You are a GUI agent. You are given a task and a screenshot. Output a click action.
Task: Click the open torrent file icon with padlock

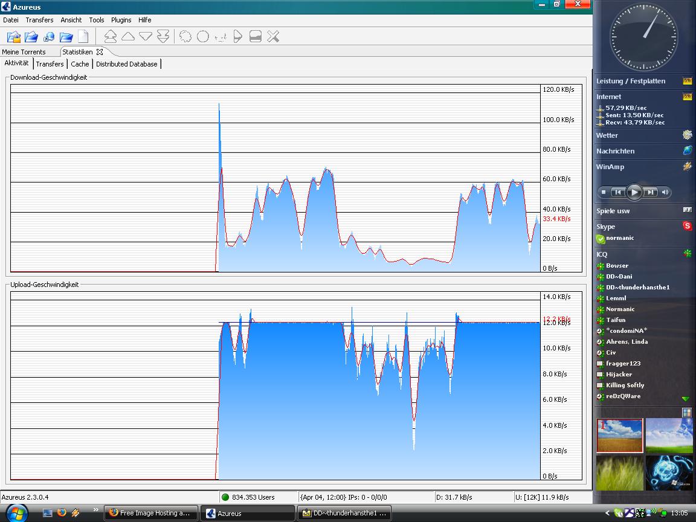[14, 37]
